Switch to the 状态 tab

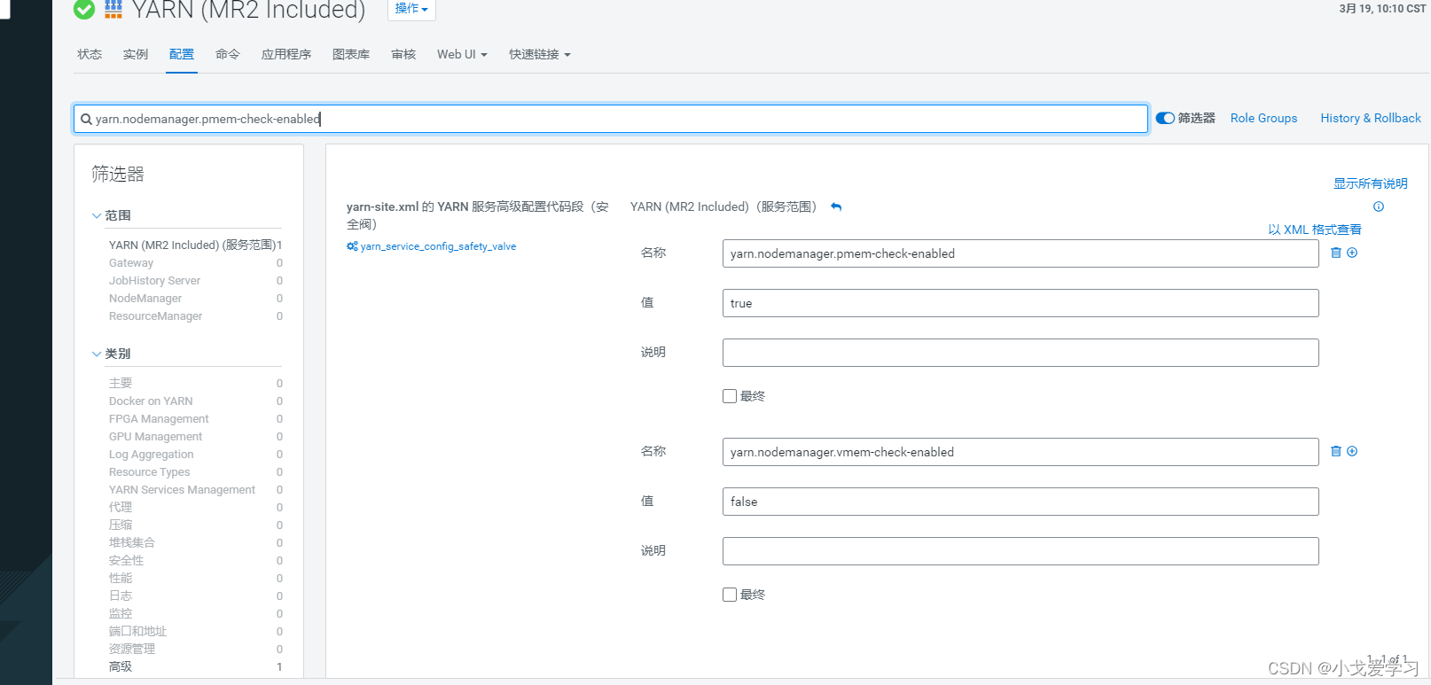[x=90, y=54]
